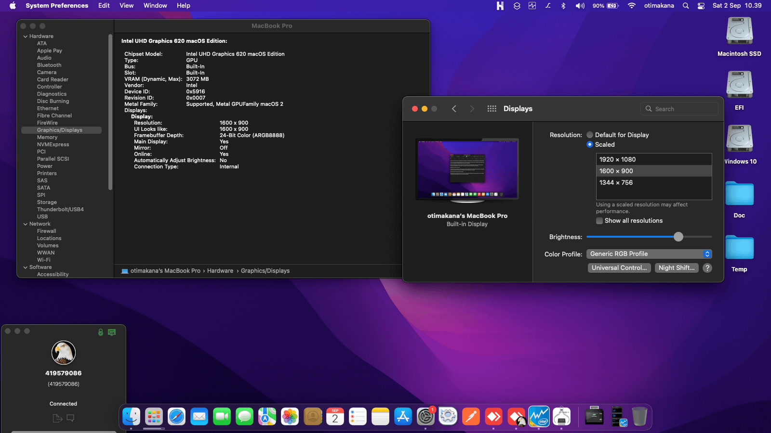Select NVMExpress in Hardware list

(53, 145)
